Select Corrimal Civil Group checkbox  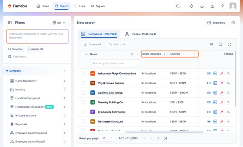pyautogui.click(x=83, y=92)
